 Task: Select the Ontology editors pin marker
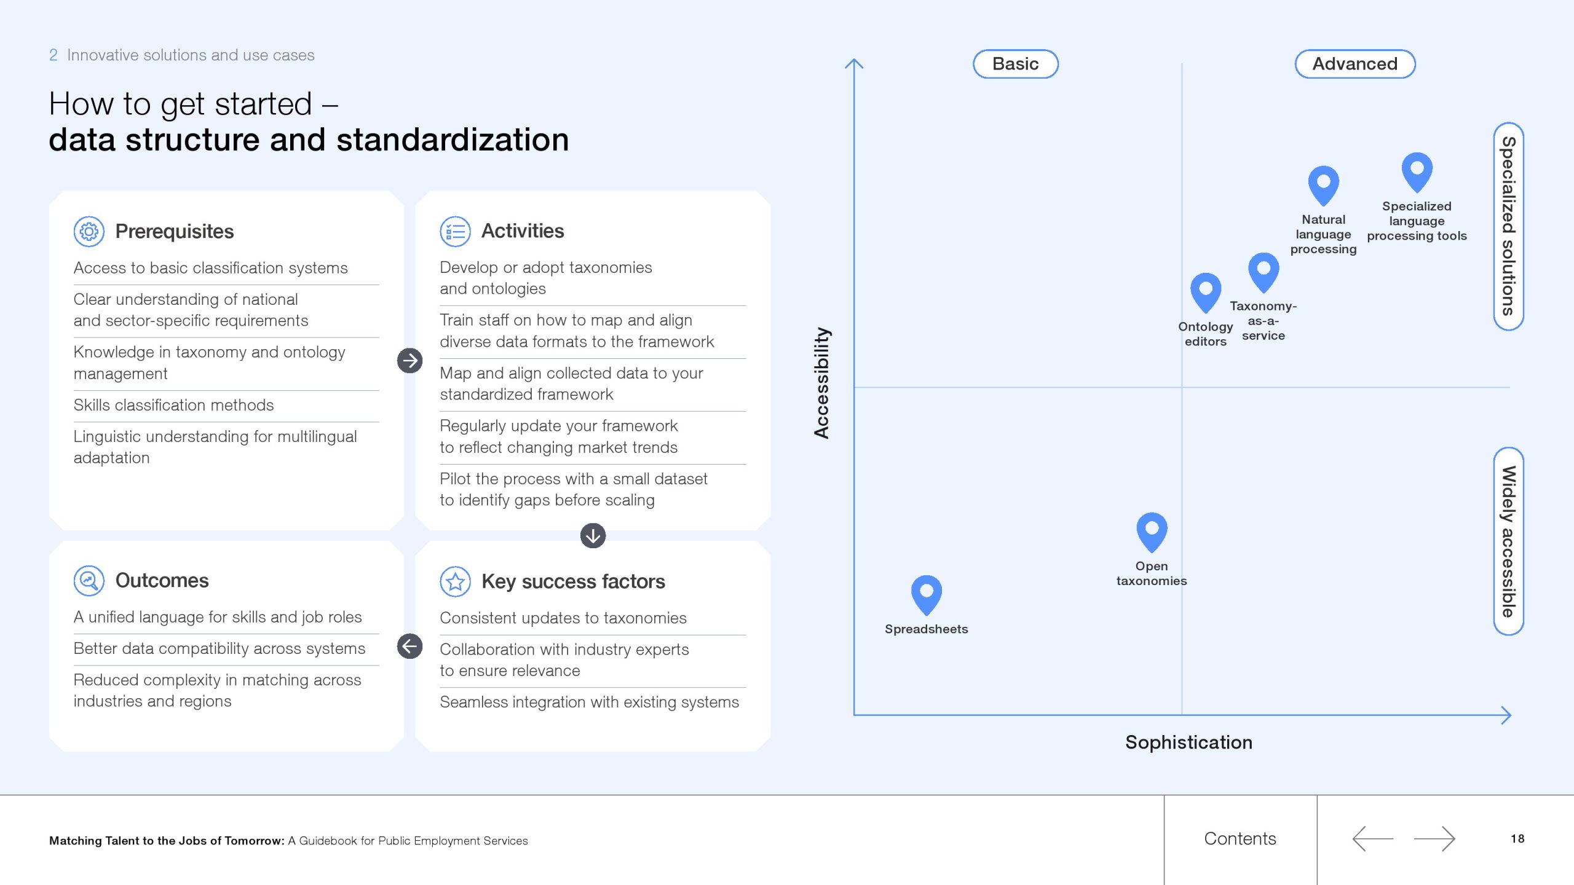tap(1205, 293)
